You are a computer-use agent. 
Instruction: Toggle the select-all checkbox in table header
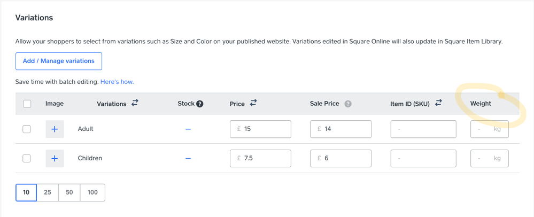[x=27, y=104]
